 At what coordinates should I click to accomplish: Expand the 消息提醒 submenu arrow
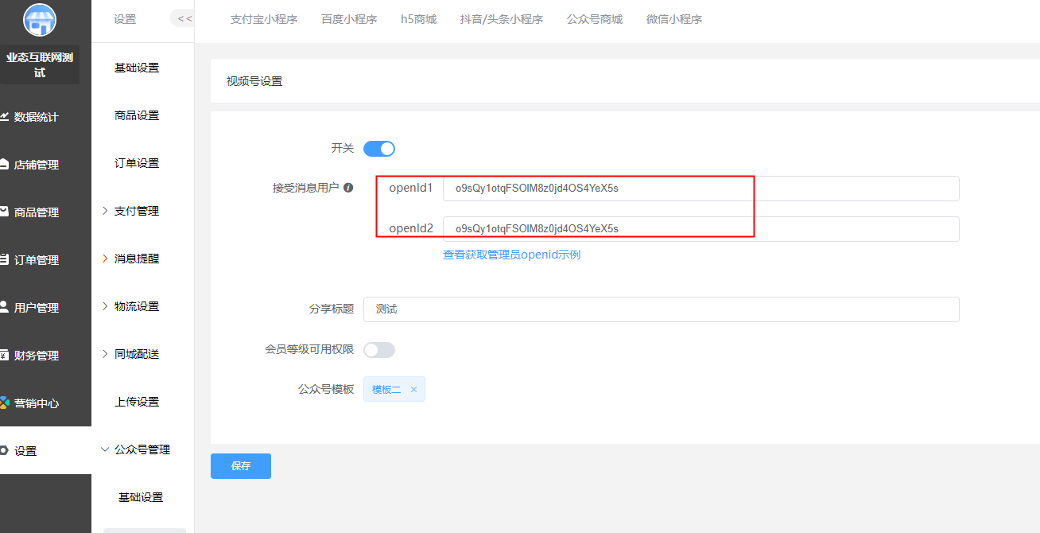(x=105, y=259)
